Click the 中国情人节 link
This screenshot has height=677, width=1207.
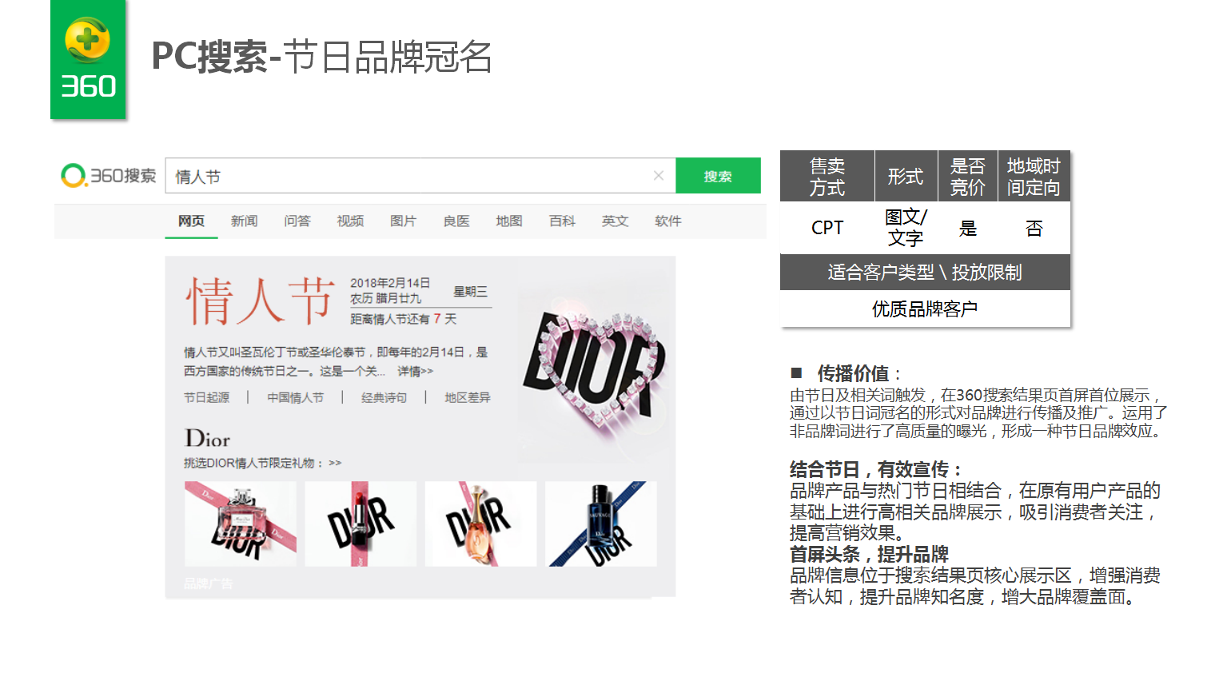pyautogui.click(x=295, y=397)
